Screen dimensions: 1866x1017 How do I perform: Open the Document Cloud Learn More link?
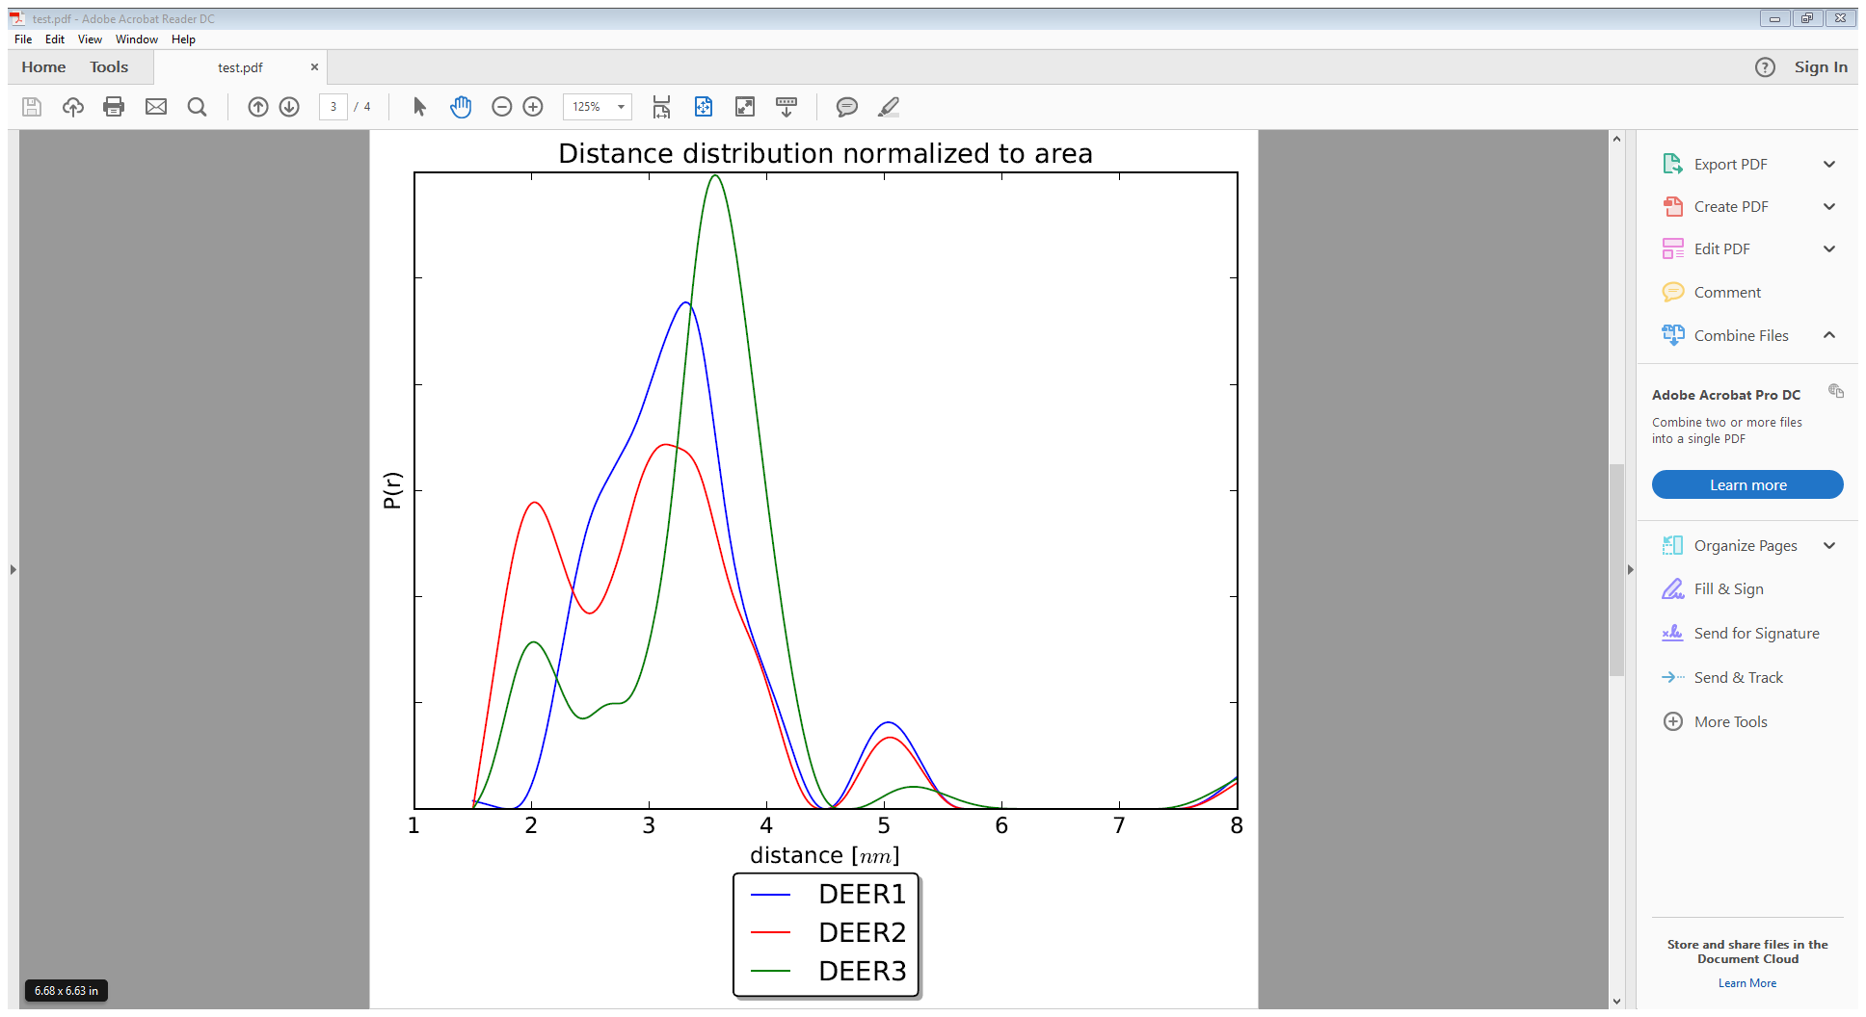pos(1746,983)
